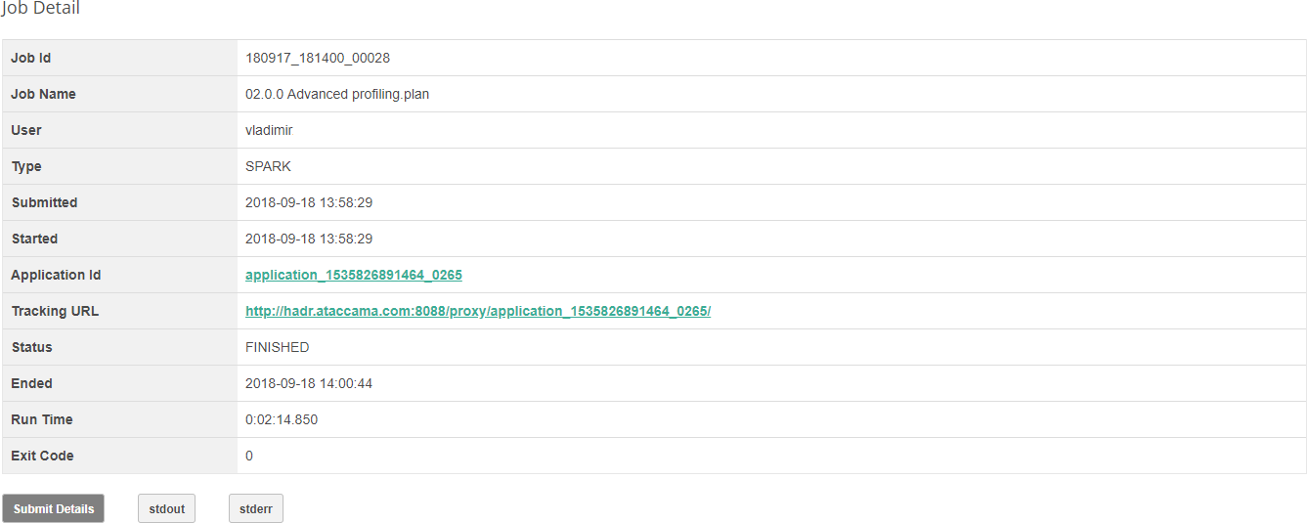
Task: Click the run time value 0:02:14.850
Action: coord(282,419)
